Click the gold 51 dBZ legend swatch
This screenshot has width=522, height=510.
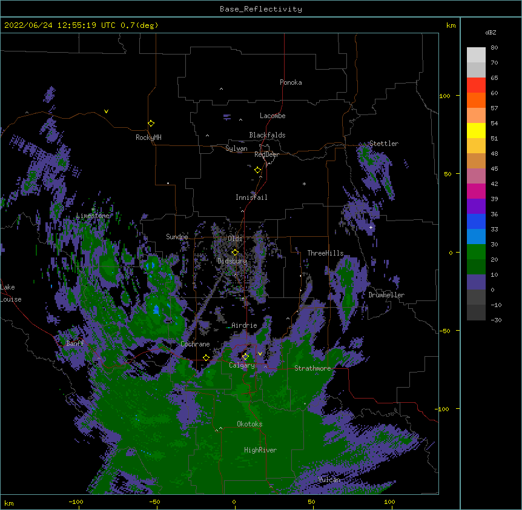click(x=476, y=145)
